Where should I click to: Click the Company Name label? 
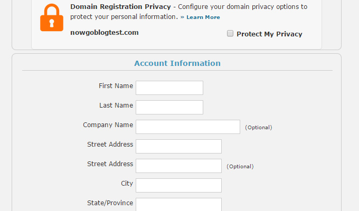(x=108, y=125)
